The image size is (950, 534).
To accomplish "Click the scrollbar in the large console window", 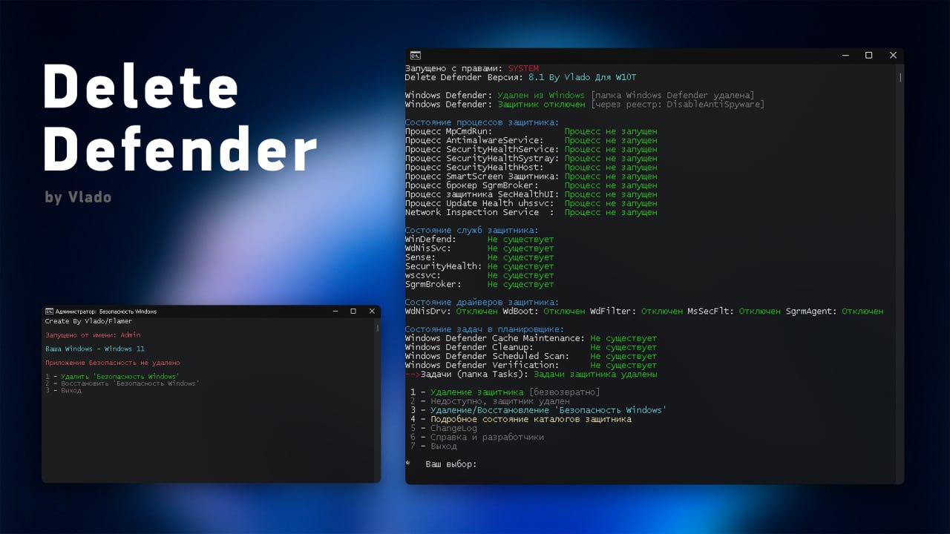I will pos(900,77).
